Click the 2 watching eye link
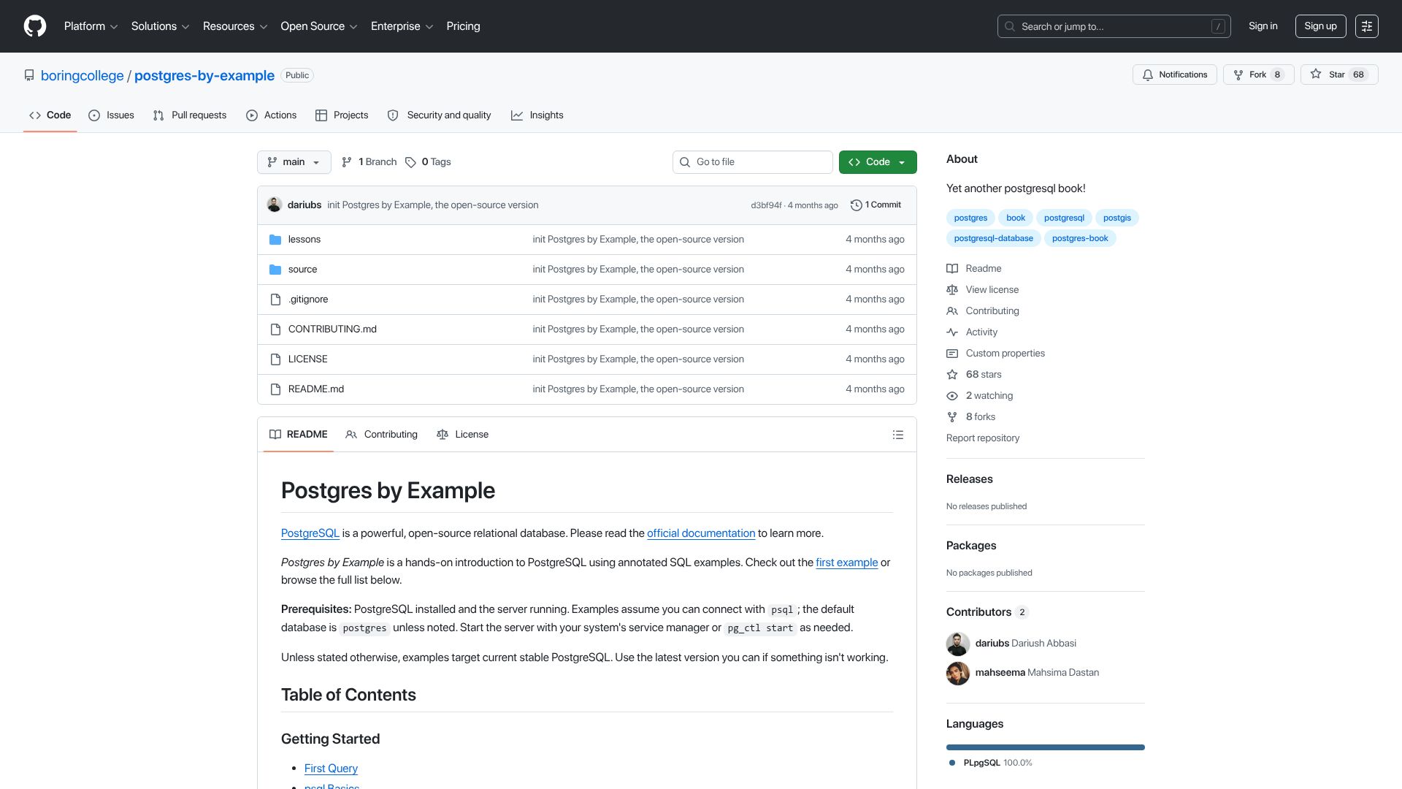1402x789 pixels. click(979, 396)
